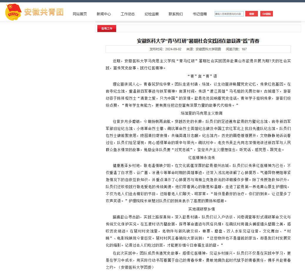The height and width of the screenshot is (274, 305).
Task: Click the 发布时间 2024-09-02 date text
Action: point(165,49)
